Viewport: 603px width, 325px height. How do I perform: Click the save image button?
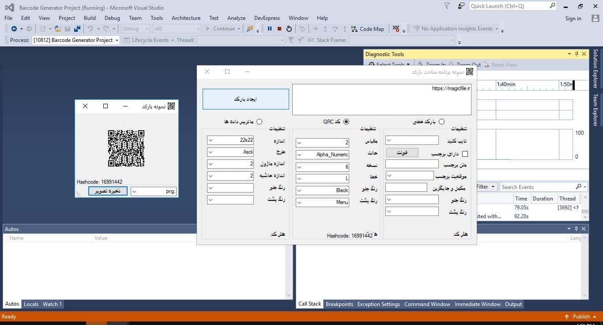point(108,191)
